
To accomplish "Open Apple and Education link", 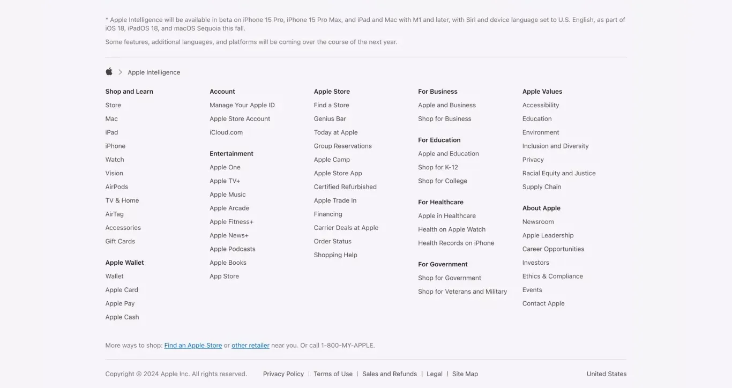I will pos(449,154).
